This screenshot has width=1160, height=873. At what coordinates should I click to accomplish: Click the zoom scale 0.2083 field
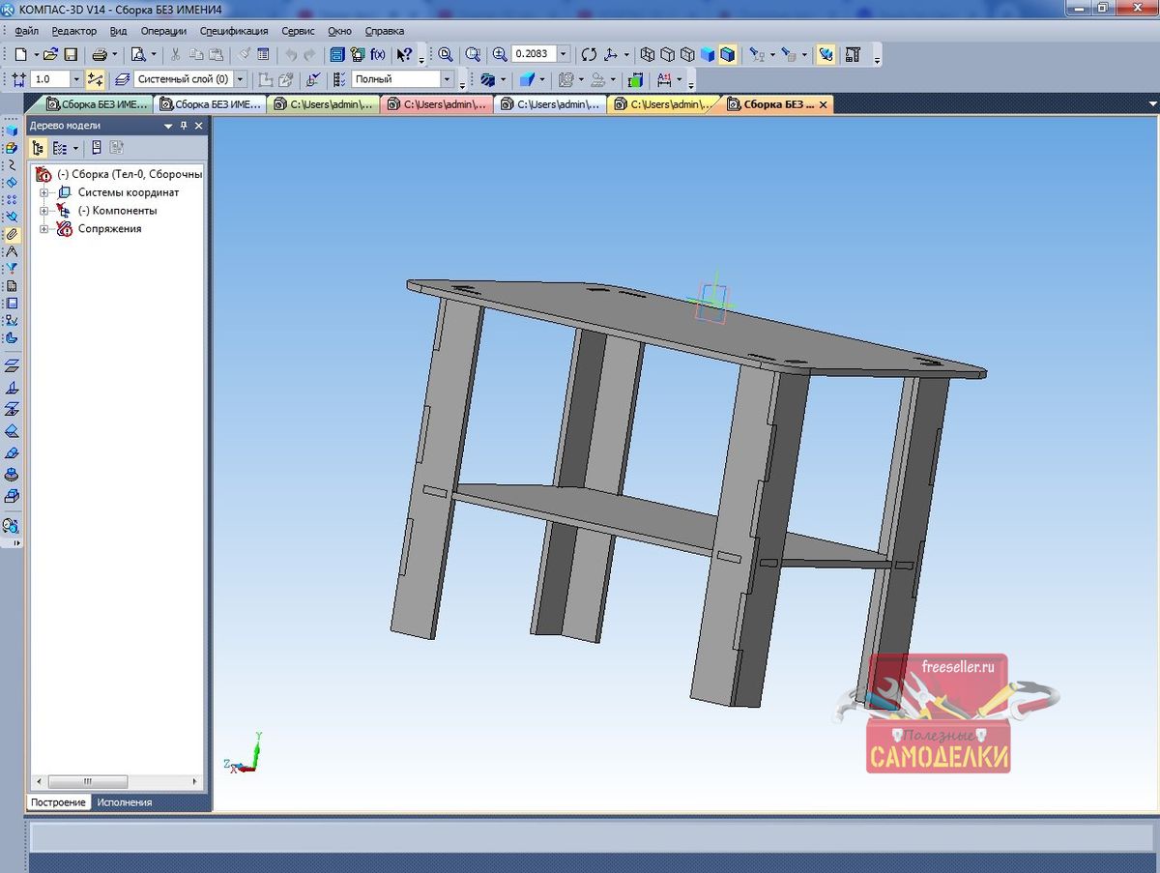[x=533, y=55]
